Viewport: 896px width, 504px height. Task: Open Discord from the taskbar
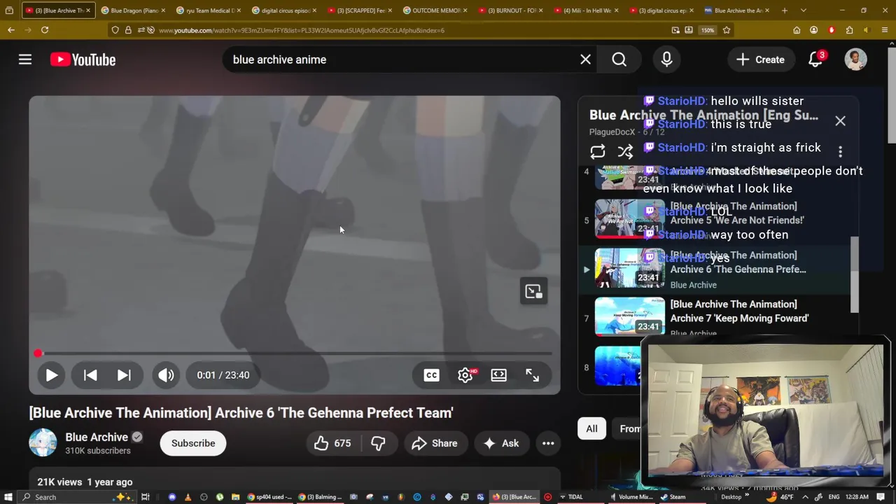click(172, 497)
